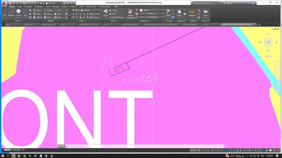Click the Help question mark button
Viewport: 282px width, 158px height.
(253, 3)
